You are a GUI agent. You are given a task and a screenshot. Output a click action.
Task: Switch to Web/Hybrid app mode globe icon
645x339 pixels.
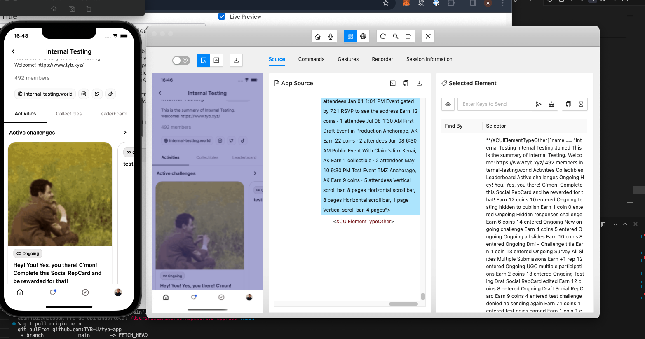[363, 36]
